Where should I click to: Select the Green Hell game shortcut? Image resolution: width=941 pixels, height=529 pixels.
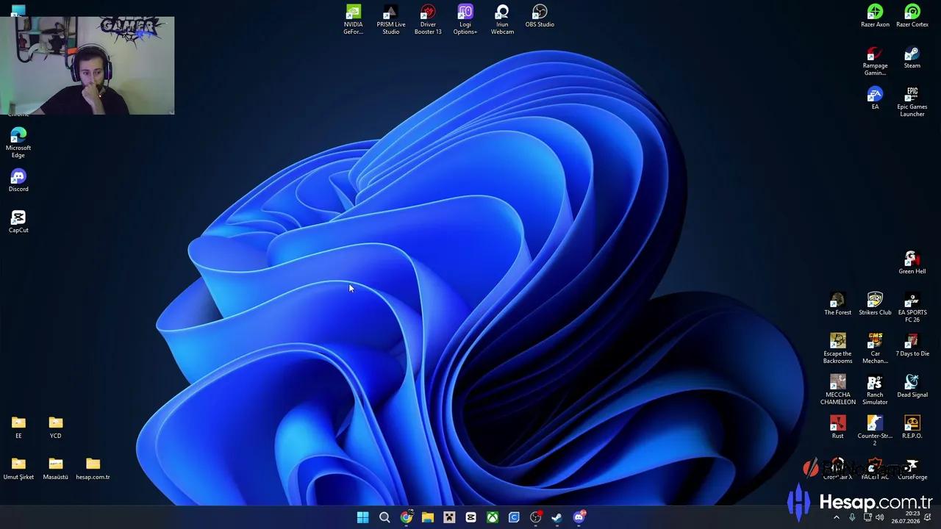tap(912, 262)
